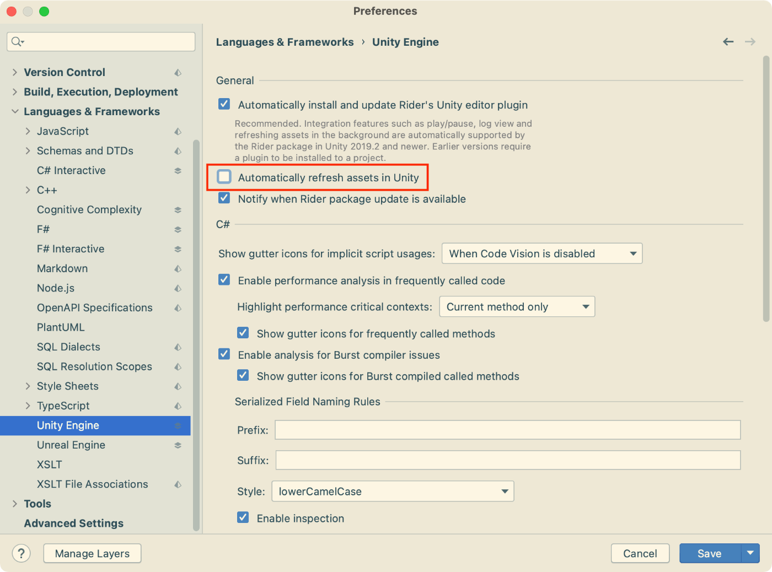Click layers icon beside Unreal Engine
Viewport: 772px width, 572px height.
[178, 445]
